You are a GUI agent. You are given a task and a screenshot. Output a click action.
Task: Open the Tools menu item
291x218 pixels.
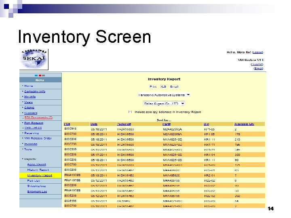pos(28,149)
